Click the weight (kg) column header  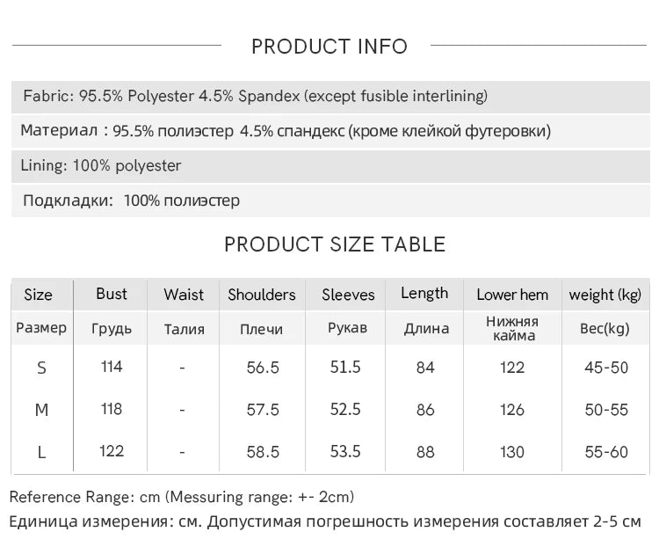(605, 295)
